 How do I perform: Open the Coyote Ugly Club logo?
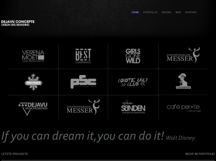pos(133,82)
